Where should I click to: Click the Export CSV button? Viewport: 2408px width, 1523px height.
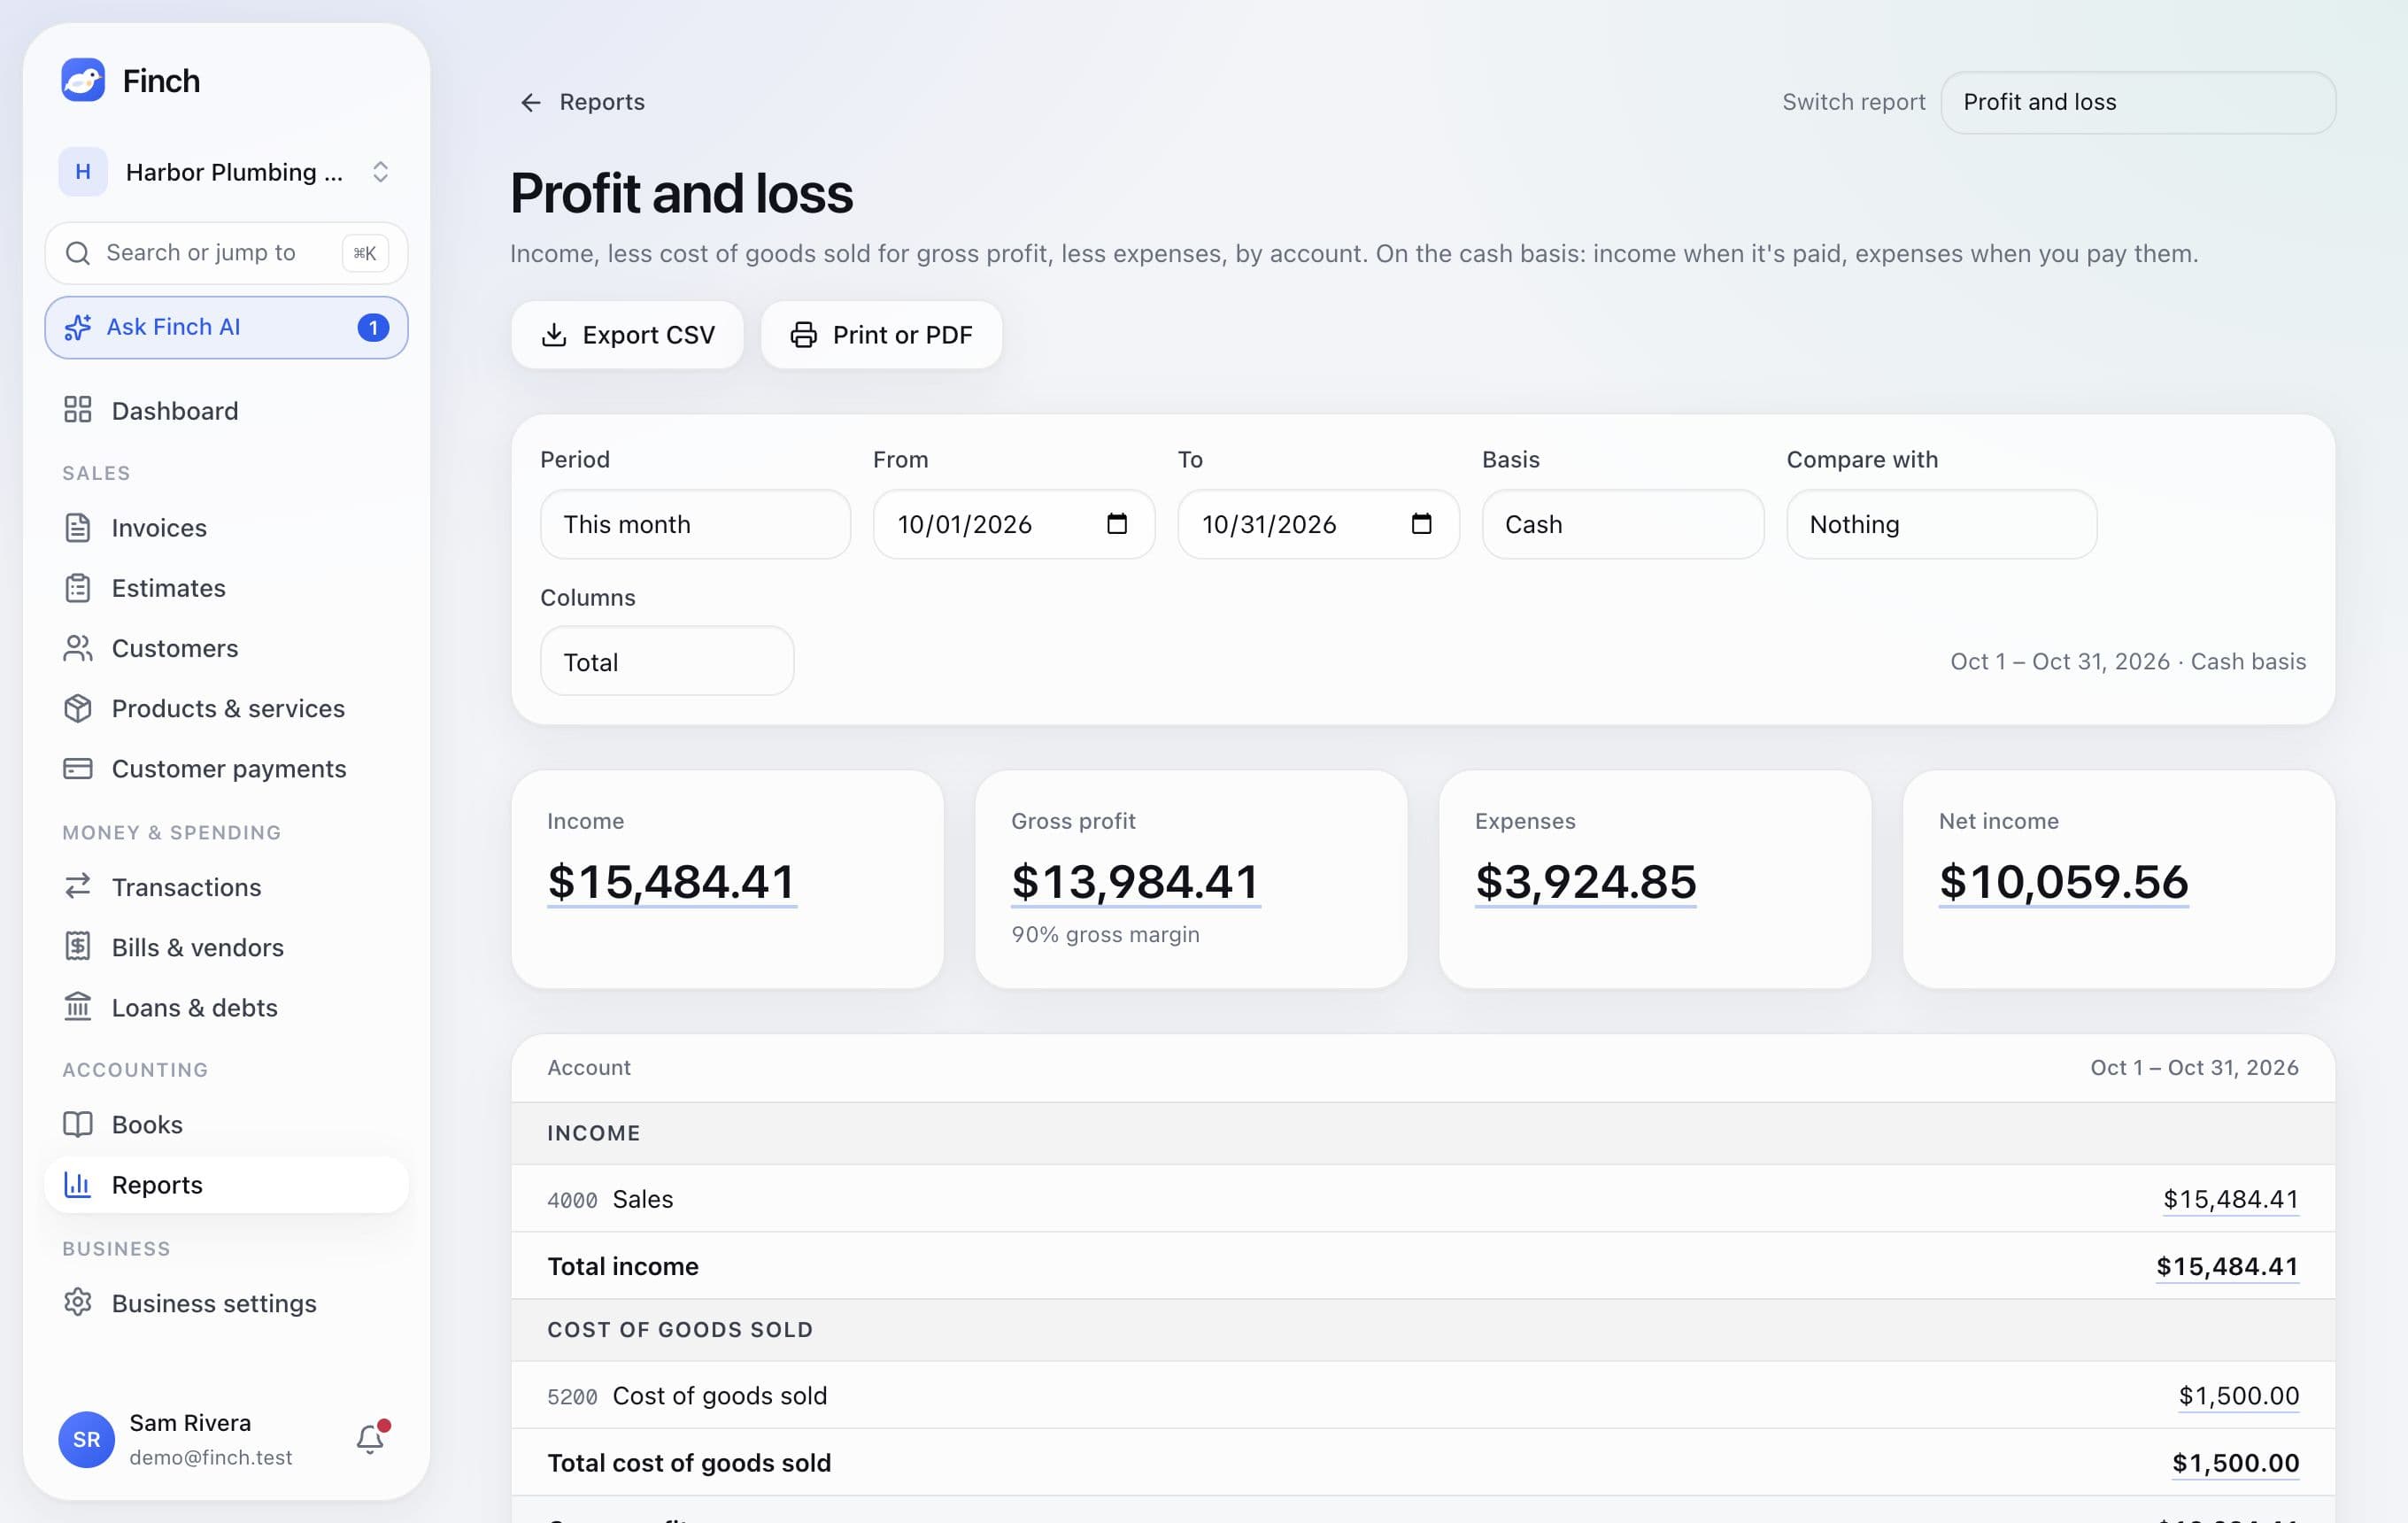click(x=627, y=335)
